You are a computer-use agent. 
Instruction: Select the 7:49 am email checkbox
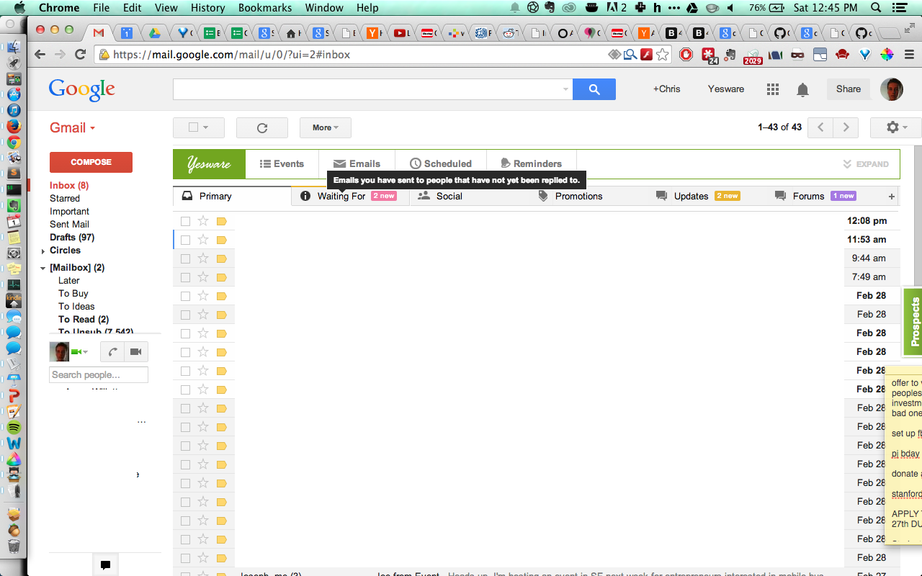coord(186,277)
